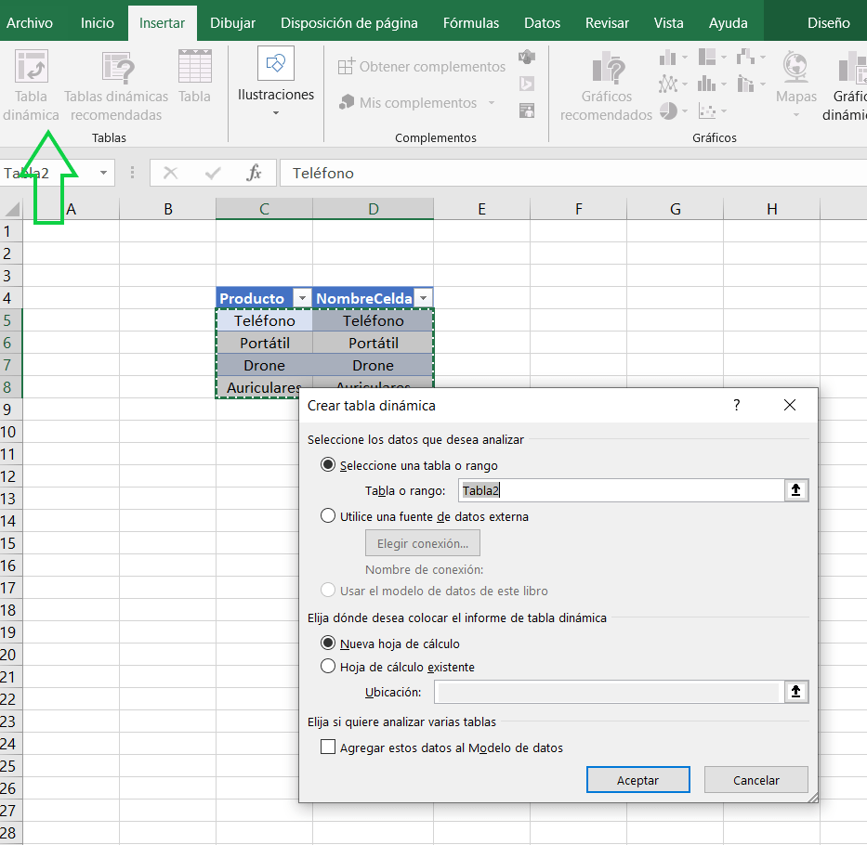Choose 'Nueva hoja de cálculo' radio option
The image size is (867, 845).
coord(328,643)
